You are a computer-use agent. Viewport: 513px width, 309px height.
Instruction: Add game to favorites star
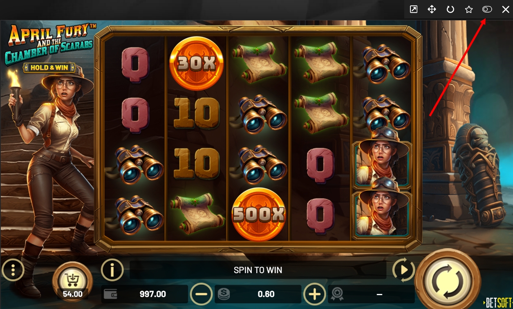point(469,9)
